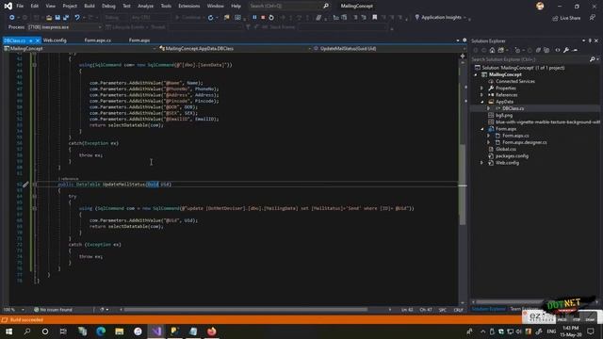Click the Windows Start button
Screen dimensions: 603x339
pyautogui.click(x=8, y=331)
